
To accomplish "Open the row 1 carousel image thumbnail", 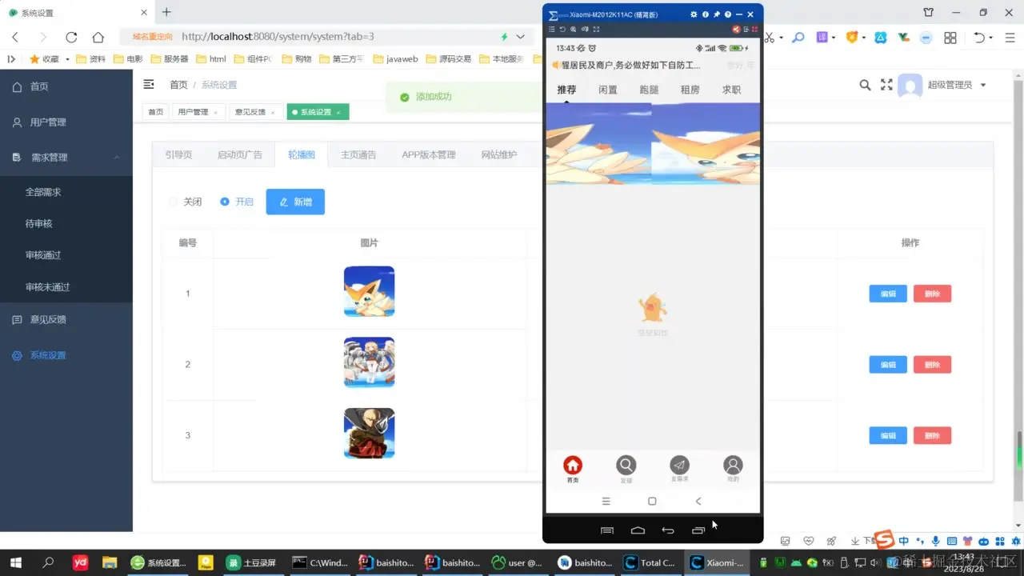I will 369,291.
